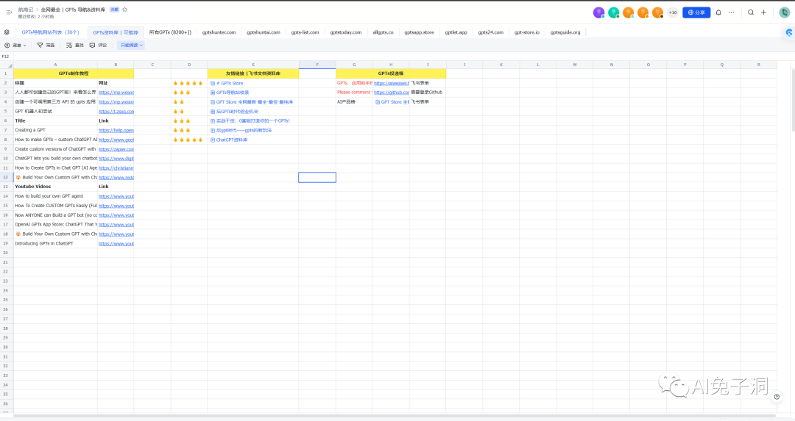795x421 pixels.
Task: Open the 后GPTs时代创业机会 document link
Action: tap(234, 112)
